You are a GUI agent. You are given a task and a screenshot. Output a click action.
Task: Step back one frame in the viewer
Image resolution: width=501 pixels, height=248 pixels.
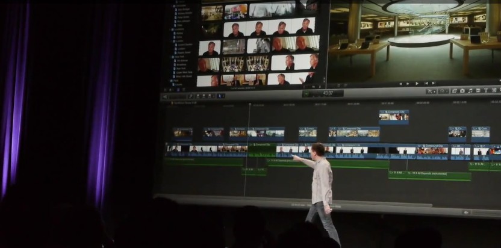(x=400, y=84)
